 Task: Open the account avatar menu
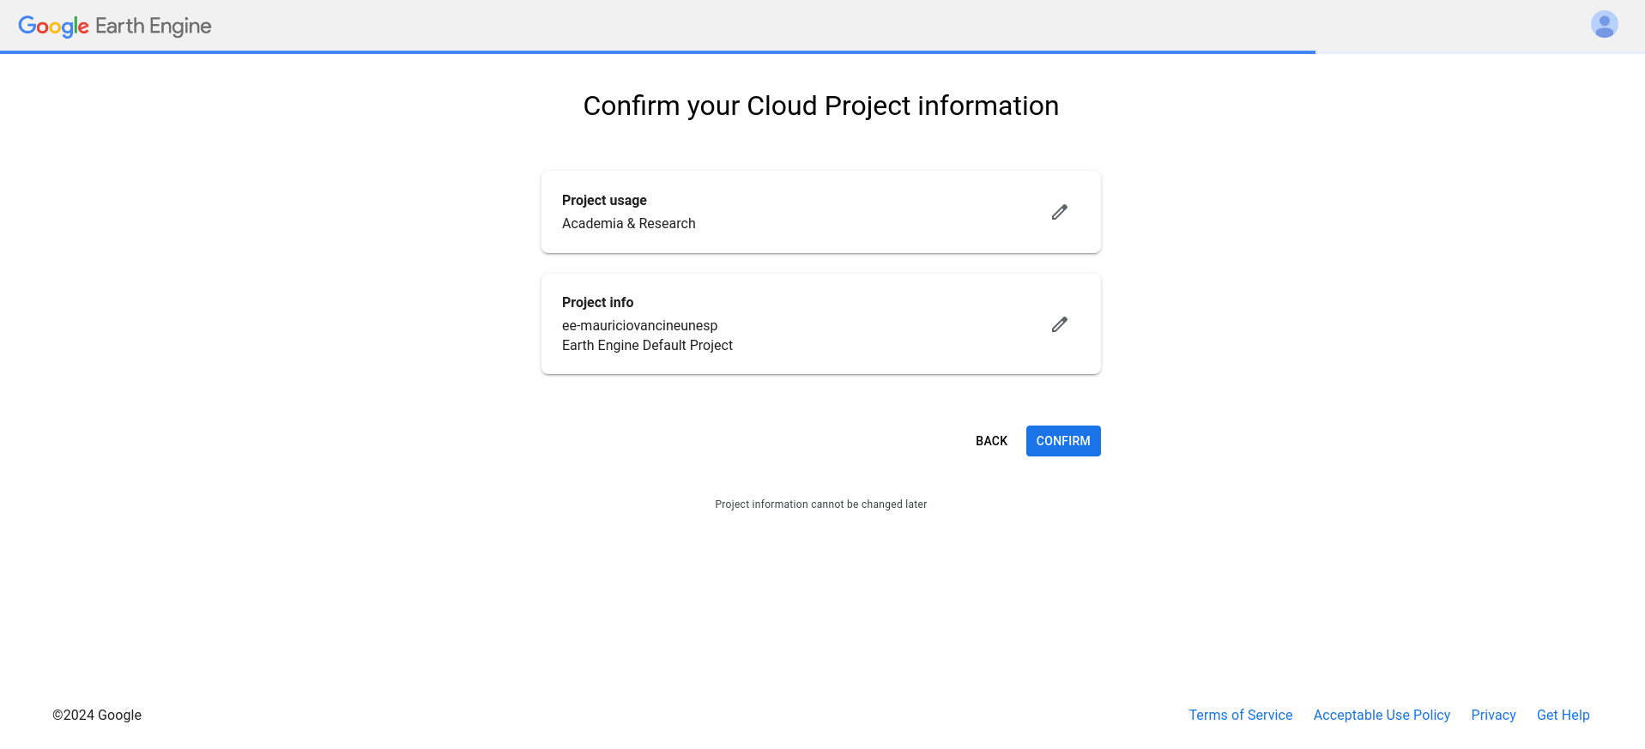coord(1604,24)
